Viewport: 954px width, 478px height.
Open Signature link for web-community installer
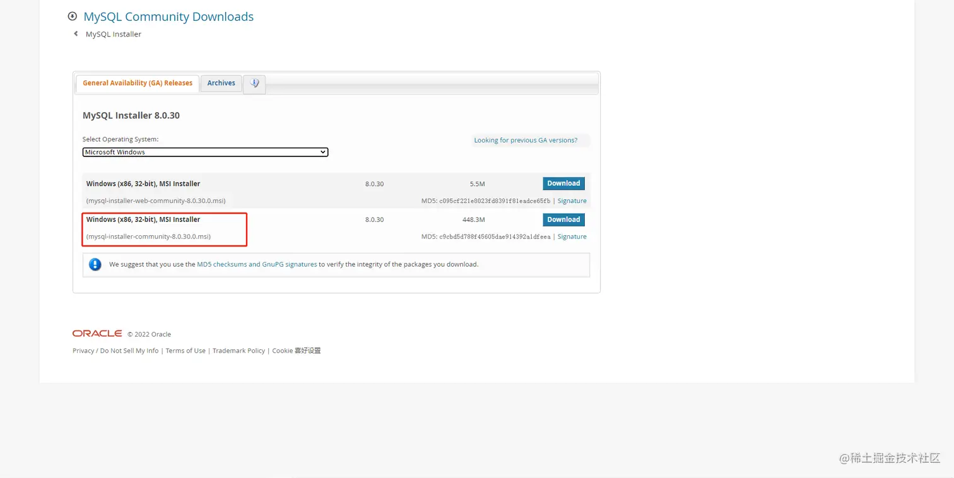coord(572,201)
